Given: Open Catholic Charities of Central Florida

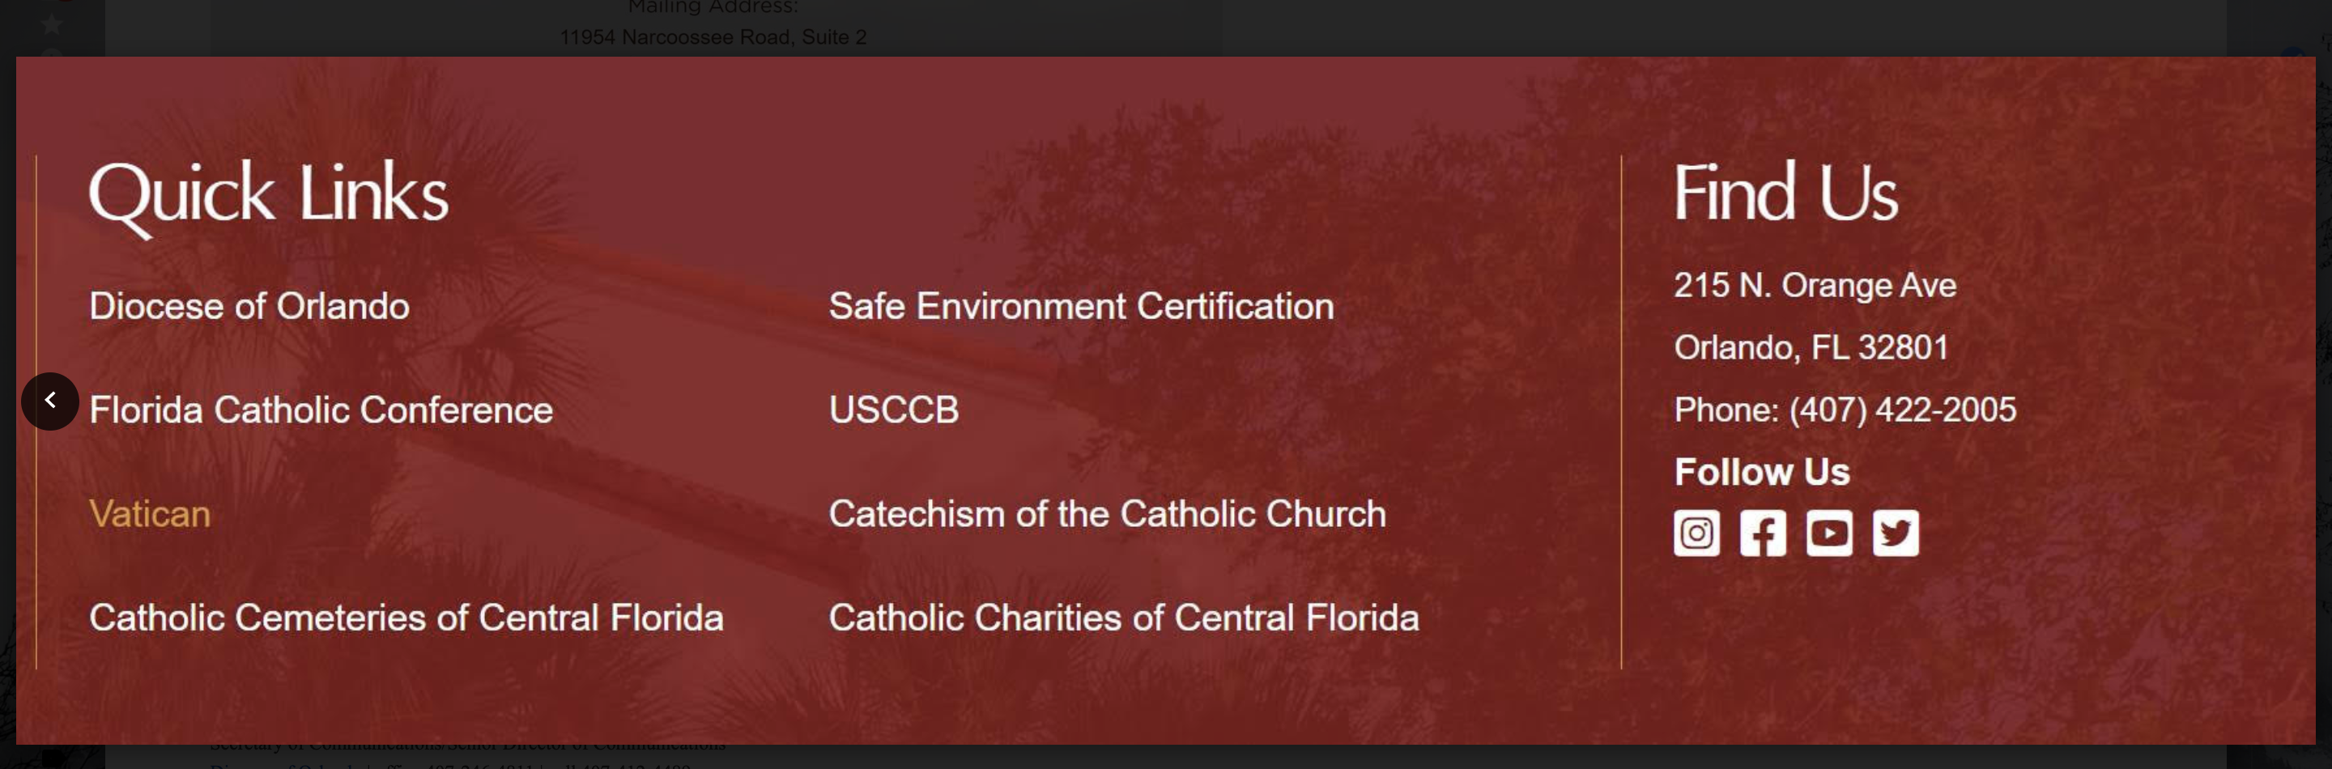Looking at the screenshot, I should [x=1123, y=618].
